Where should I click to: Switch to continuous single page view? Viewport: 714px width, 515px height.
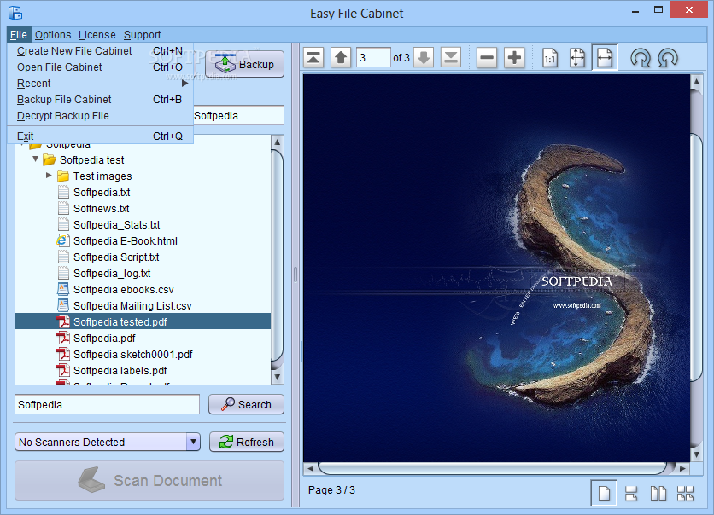[x=631, y=493]
